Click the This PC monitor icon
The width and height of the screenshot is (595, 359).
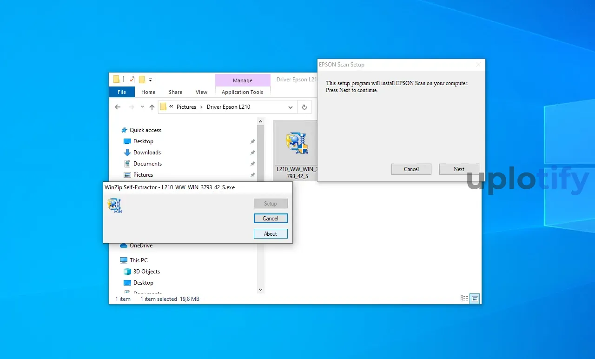point(124,260)
